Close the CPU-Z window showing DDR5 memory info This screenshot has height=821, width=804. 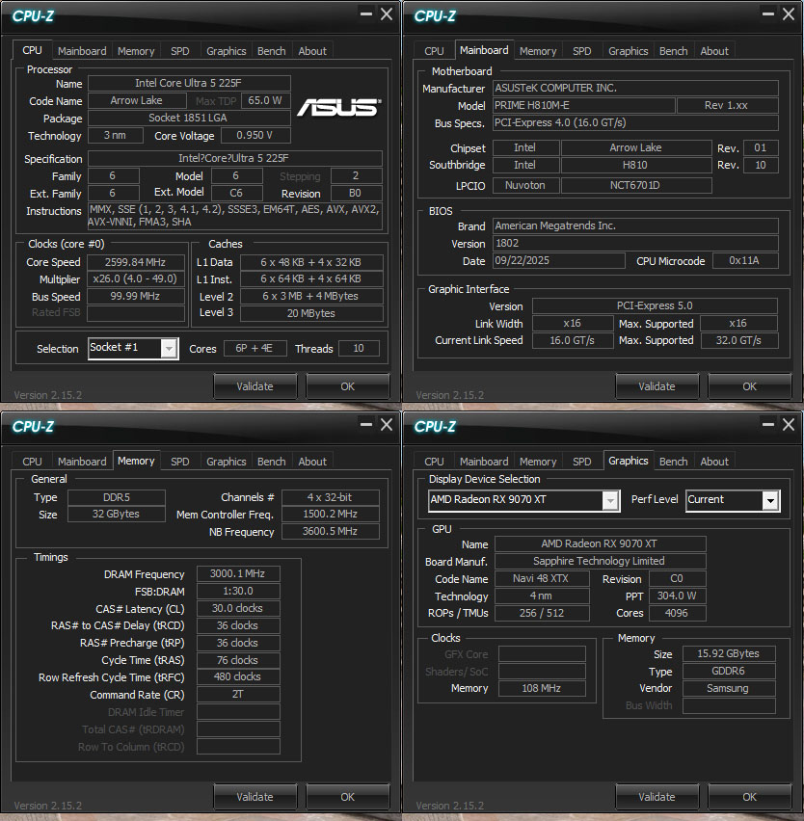point(386,425)
